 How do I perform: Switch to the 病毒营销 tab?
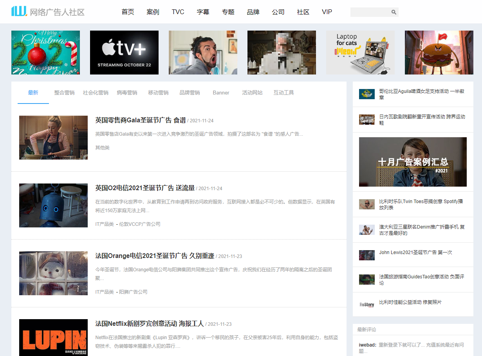tap(127, 93)
